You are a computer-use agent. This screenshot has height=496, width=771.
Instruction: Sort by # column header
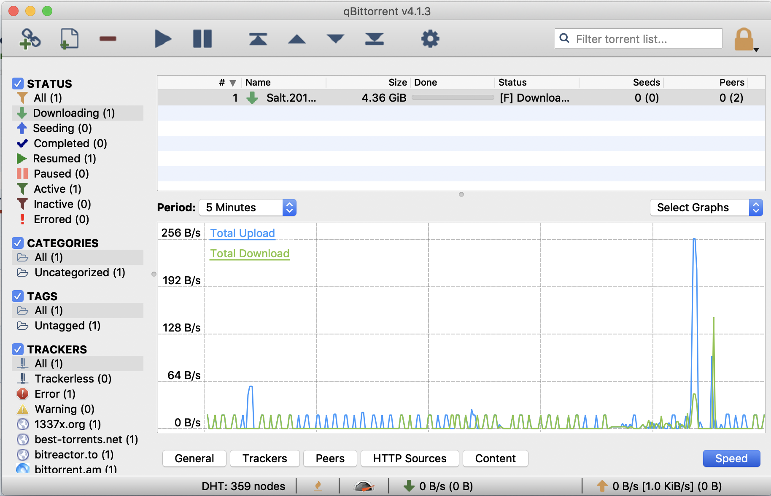coord(199,82)
